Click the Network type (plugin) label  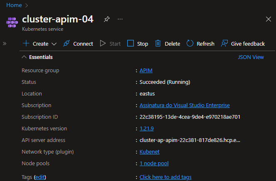coord(47,152)
